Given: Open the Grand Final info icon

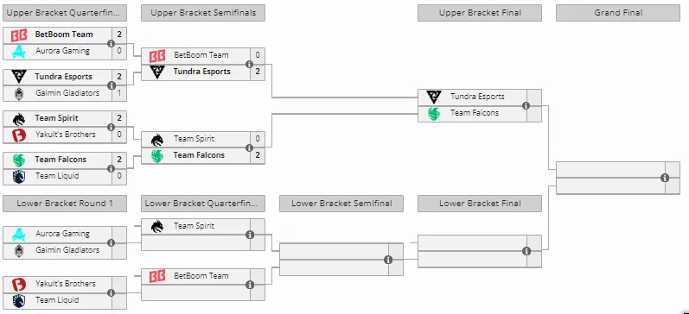Looking at the screenshot, I should pyautogui.click(x=665, y=178).
